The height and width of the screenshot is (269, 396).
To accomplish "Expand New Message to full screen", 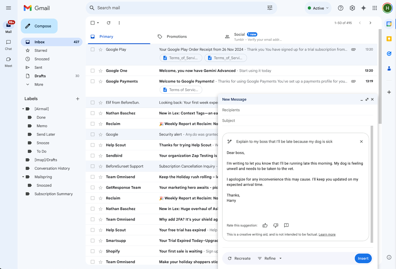I will coord(367,99).
